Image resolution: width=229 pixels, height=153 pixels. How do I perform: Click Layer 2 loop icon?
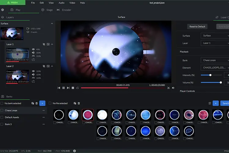tap(33, 81)
